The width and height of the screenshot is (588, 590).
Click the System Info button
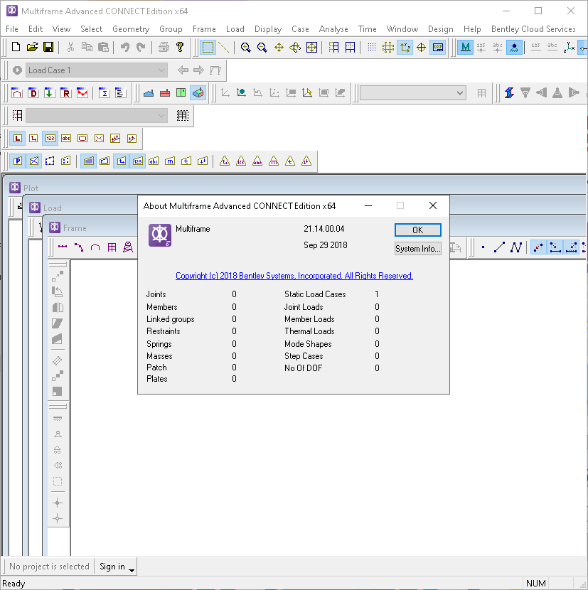tap(417, 249)
